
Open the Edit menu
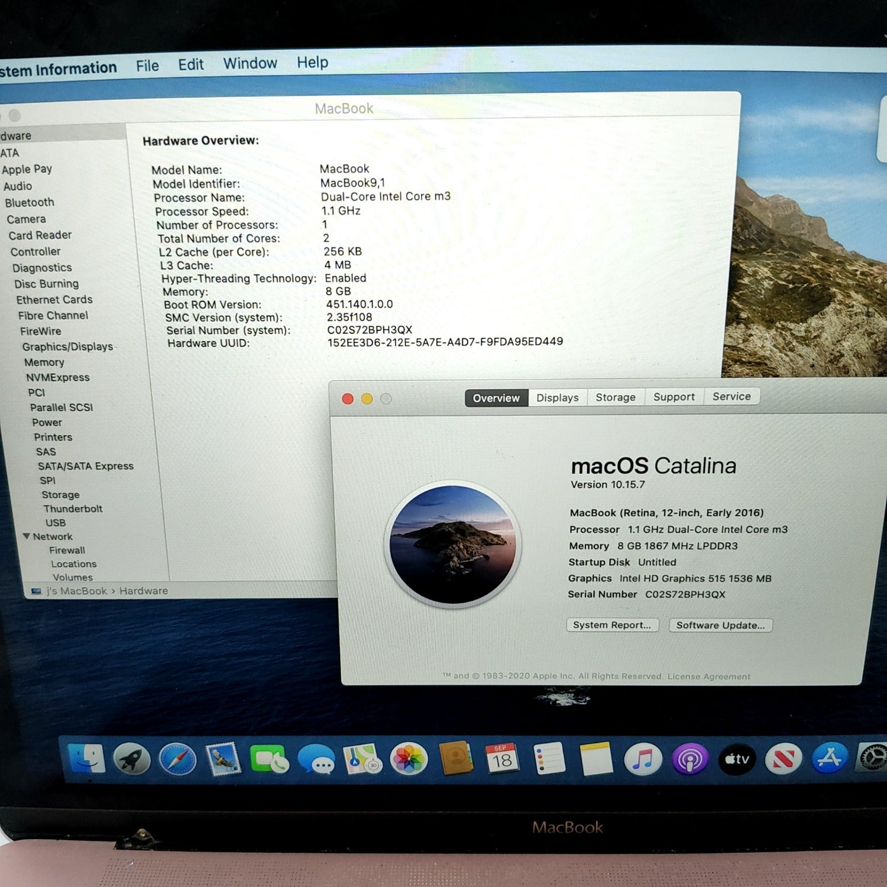(x=190, y=64)
